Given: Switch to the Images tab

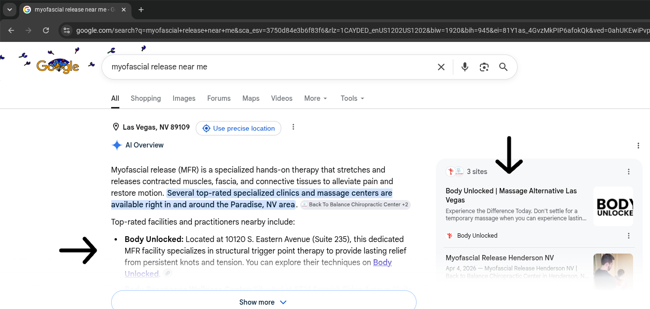Looking at the screenshot, I should pyautogui.click(x=184, y=98).
